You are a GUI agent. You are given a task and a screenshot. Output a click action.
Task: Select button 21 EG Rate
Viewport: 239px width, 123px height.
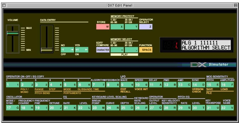click(70, 108)
